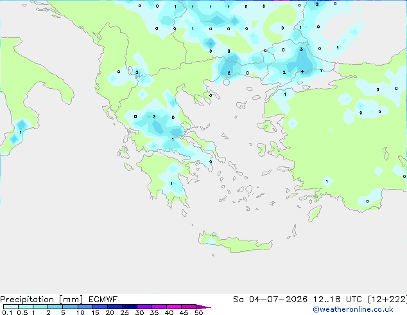This screenshot has height=315, width=407.
Task: Click the 20–25 mm legend swatch
Action: tap(115, 307)
